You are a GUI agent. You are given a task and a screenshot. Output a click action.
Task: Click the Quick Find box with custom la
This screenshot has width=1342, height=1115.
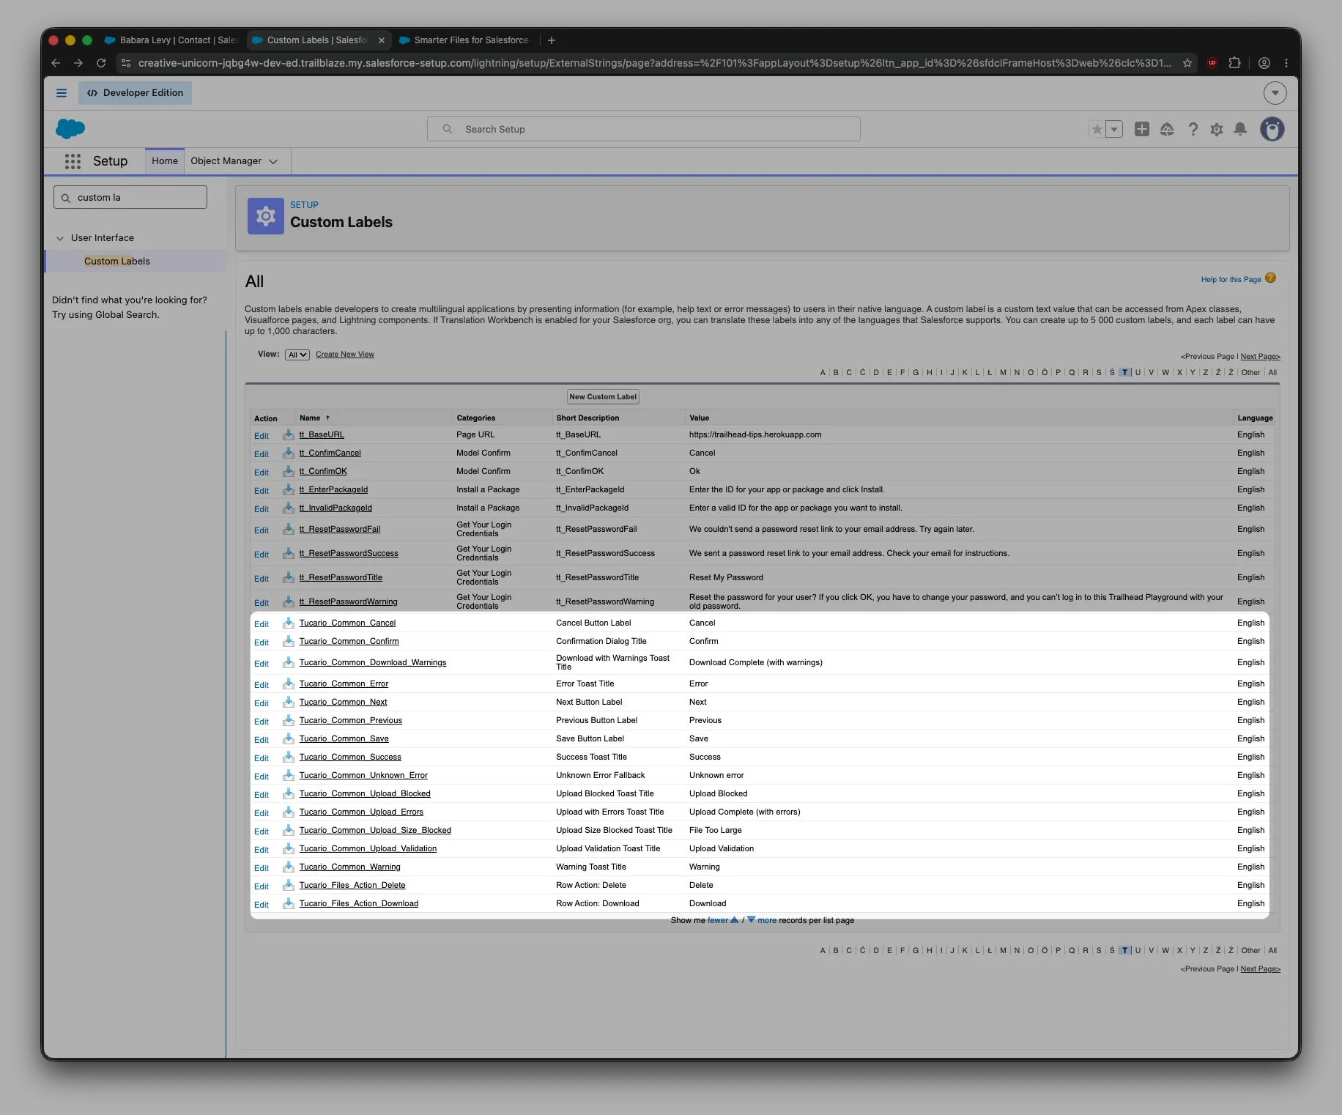[130, 198]
